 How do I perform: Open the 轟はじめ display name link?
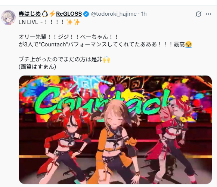tap(30, 14)
